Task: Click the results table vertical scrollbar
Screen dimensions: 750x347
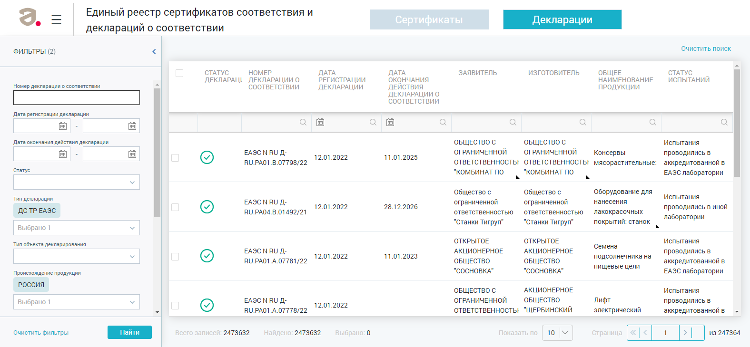Action: tap(737, 124)
